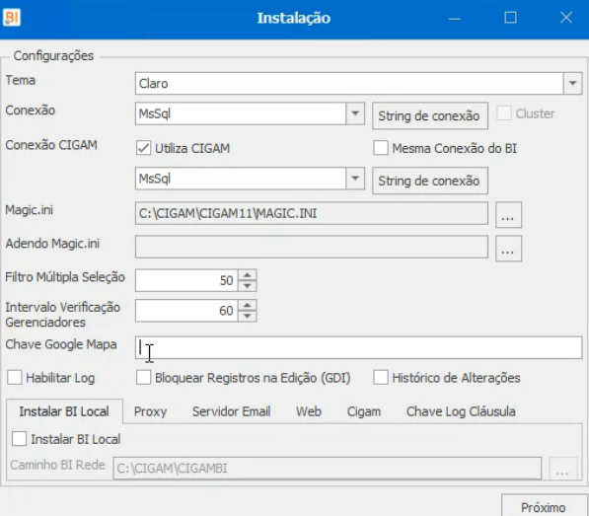589x516 pixels.
Task: Decrease Filtro Múltipla Seleção value
Action: [x=248, y=286]
